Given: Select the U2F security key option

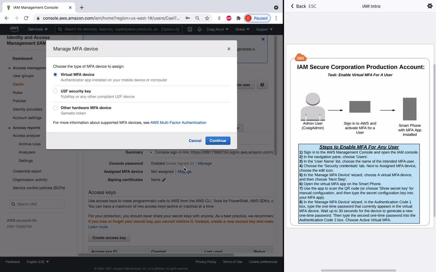Looking at the screenshot, I should [55, 91].
